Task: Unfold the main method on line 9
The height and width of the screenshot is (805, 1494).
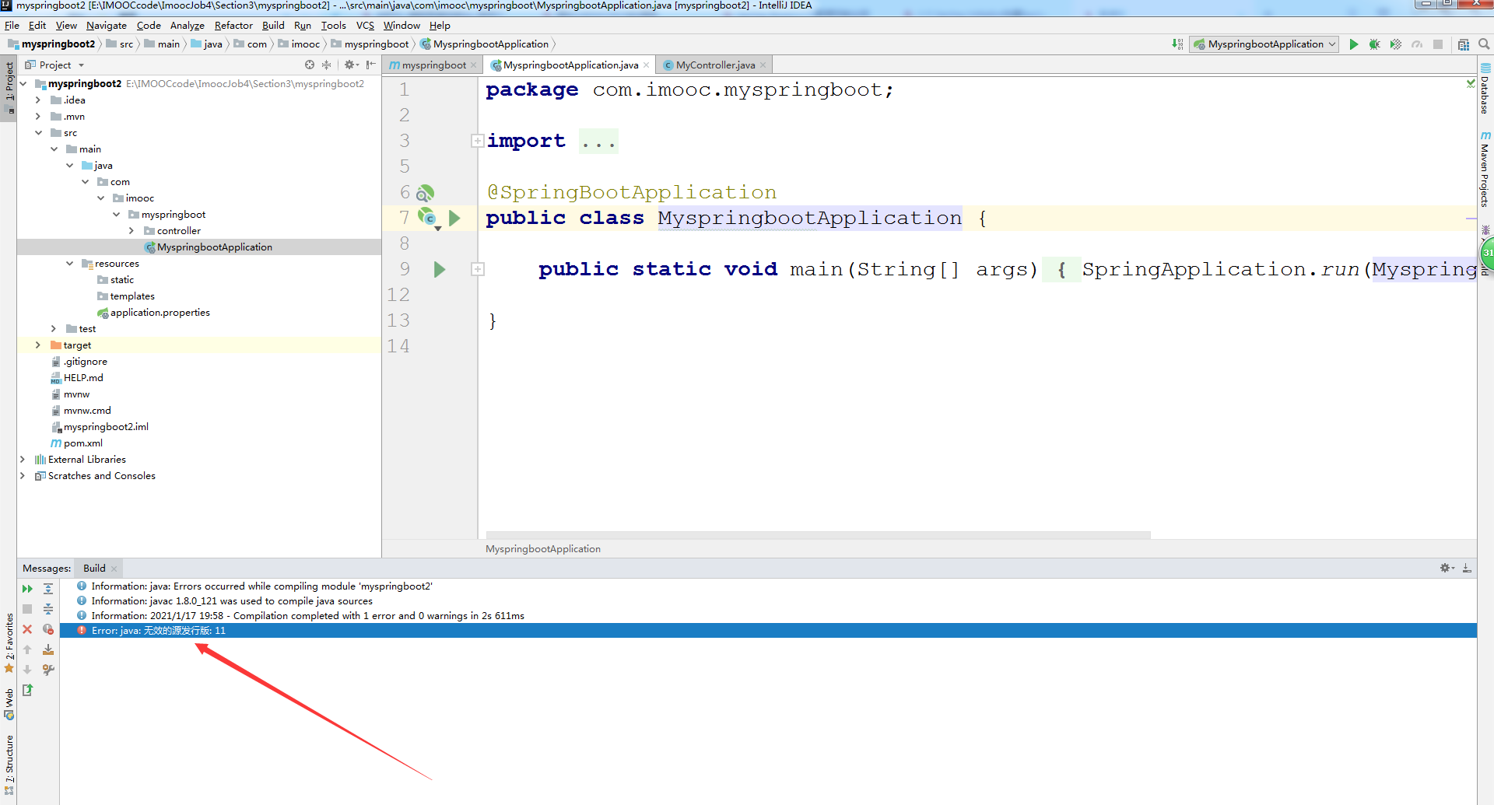Action: coord(478,269)
